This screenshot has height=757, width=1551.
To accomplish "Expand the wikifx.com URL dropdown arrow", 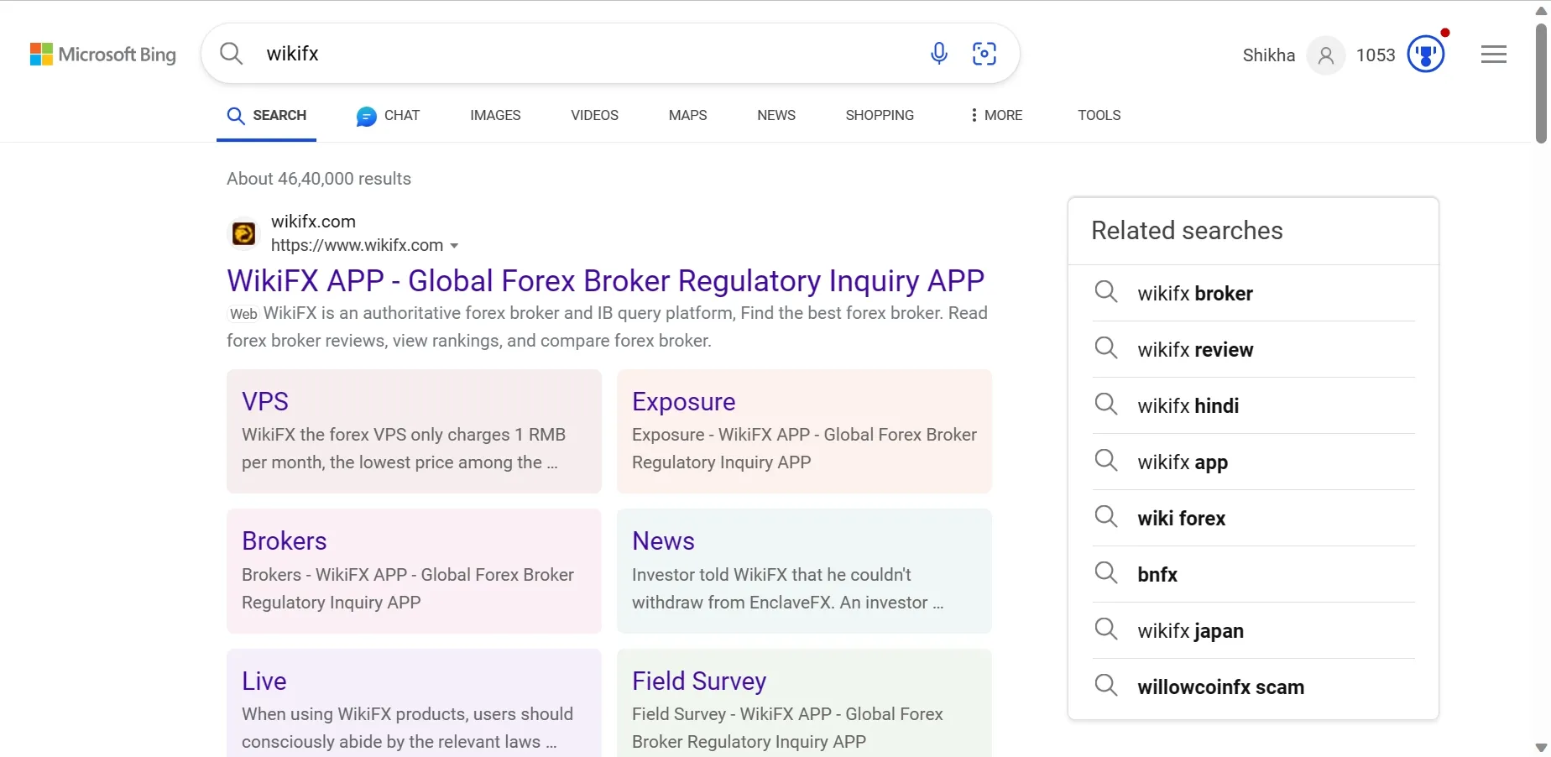I will click(454, 246).
